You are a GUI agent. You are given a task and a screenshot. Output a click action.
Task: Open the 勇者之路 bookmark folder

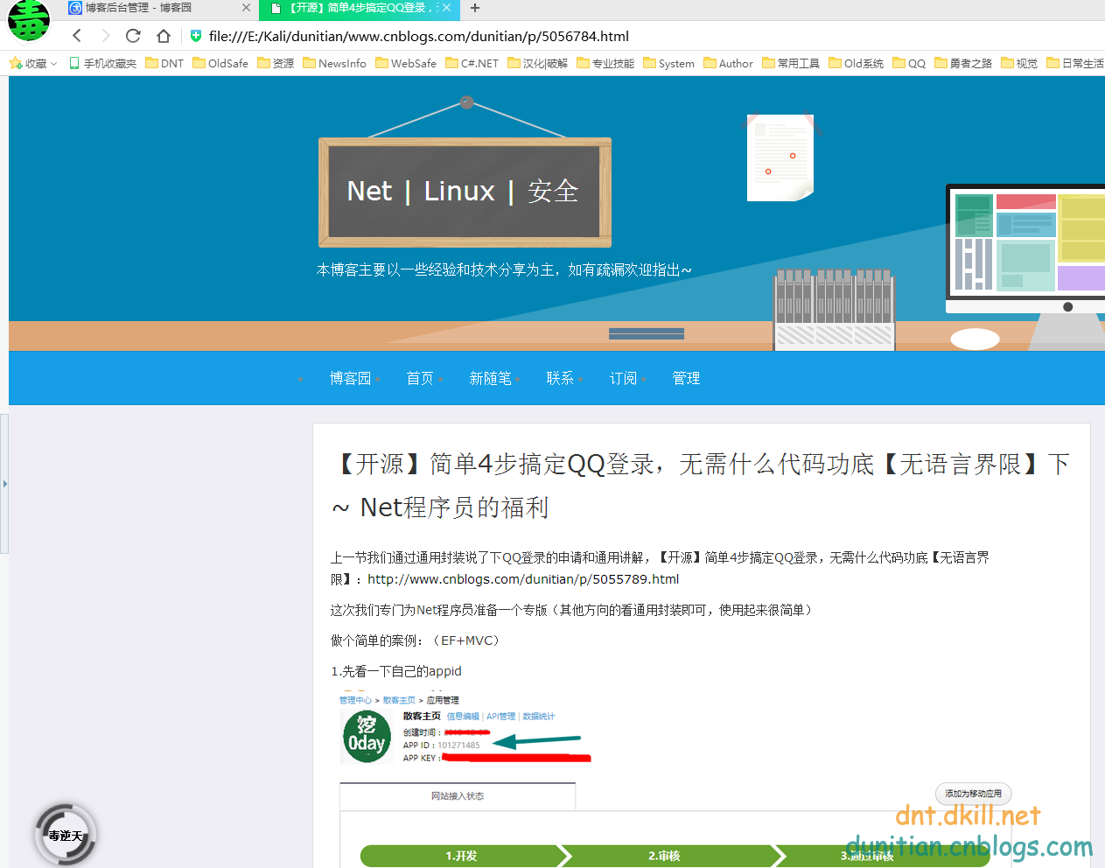(x=963, y=63)
